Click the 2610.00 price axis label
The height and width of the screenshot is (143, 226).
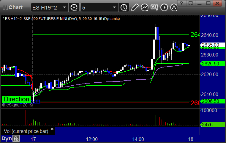[210, 94]
